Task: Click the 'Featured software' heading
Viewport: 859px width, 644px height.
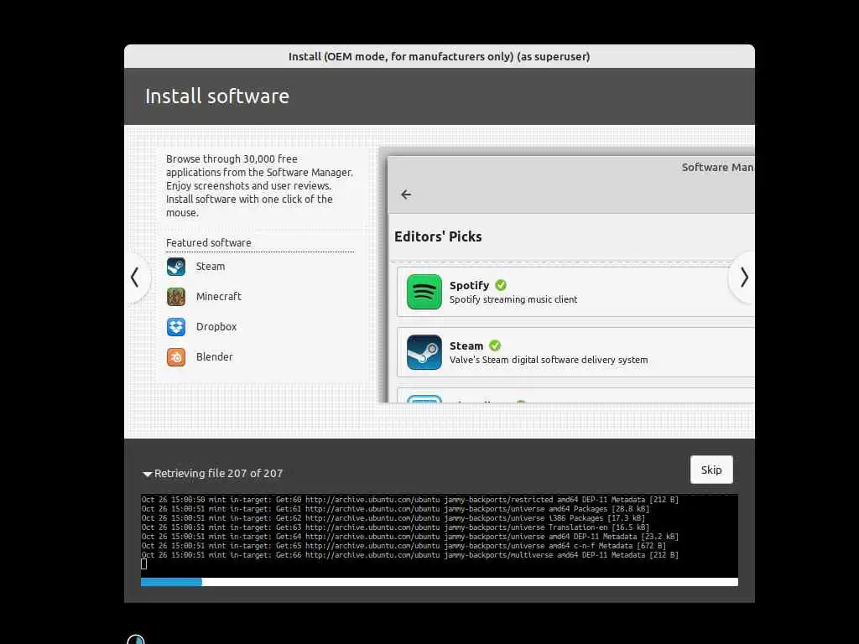Action: (209, 242)
